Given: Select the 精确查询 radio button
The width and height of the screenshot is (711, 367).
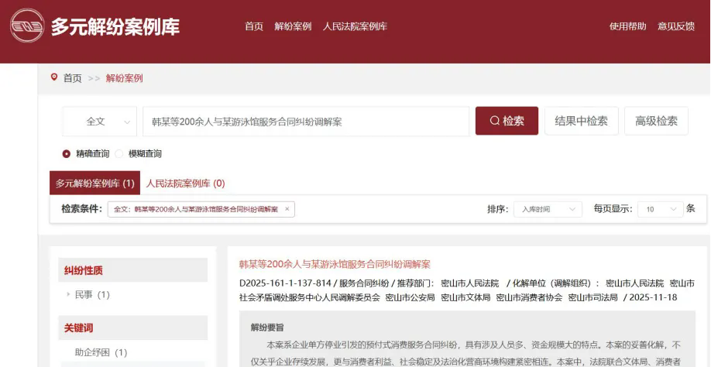Looking at the screenshot, I should 67,153.
